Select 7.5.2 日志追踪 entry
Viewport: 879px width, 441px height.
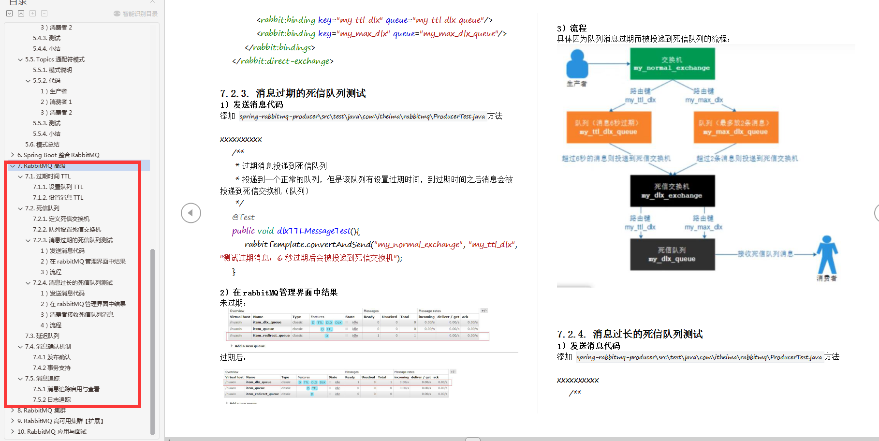[52, 399]
